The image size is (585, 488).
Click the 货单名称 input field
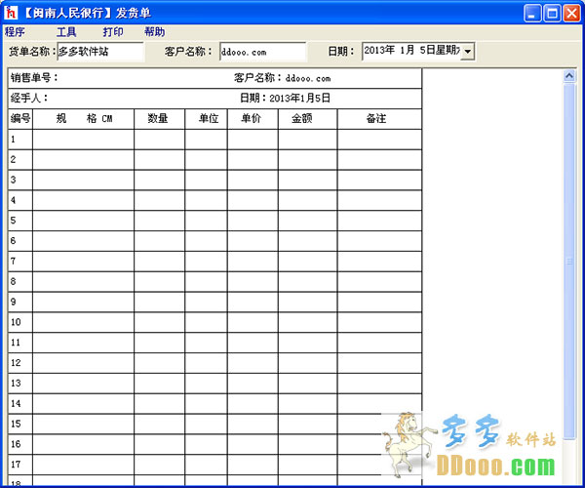[x=100, y=51]
